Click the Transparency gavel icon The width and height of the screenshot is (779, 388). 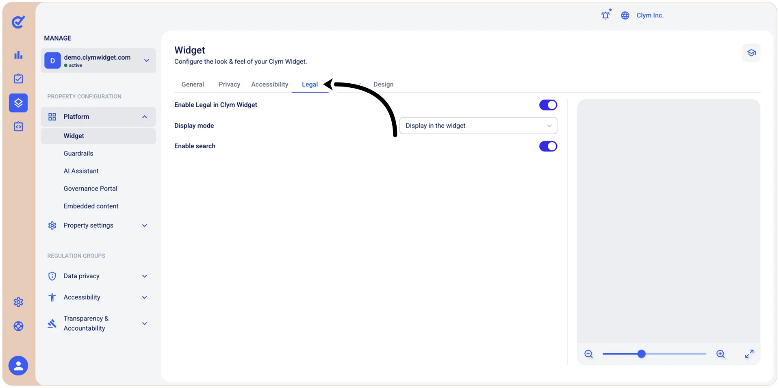(x=52, y=324)
